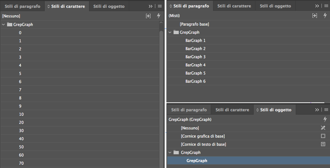Click graphic frame icon beside Cornice grafica di base
The image size is (330, 168).
[323, 136]
